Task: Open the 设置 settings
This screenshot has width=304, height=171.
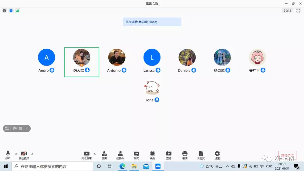Action: coord(217,155)
